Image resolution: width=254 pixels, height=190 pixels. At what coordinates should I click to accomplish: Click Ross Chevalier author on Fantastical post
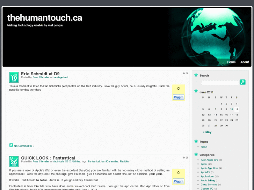pyautogui.click(x=41, y=161)
